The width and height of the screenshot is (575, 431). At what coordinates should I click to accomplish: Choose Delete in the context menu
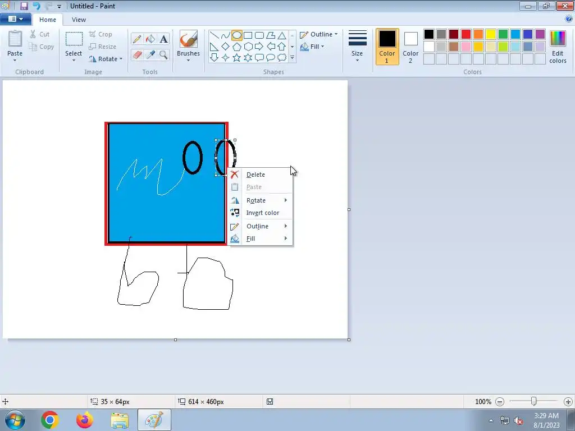pyautogui.click(x=260, y=175)
